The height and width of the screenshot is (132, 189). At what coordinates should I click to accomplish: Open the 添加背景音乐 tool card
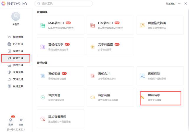(x=61, y=119)
